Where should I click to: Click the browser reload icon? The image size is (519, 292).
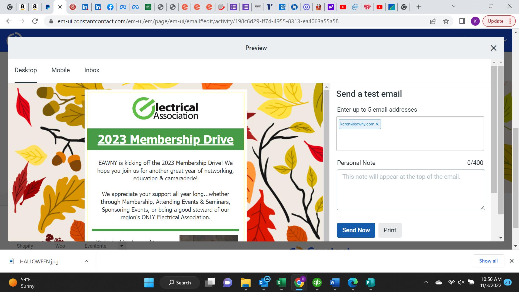[x=35, y=21]
